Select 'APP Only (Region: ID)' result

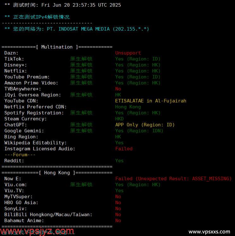[145, 125]
